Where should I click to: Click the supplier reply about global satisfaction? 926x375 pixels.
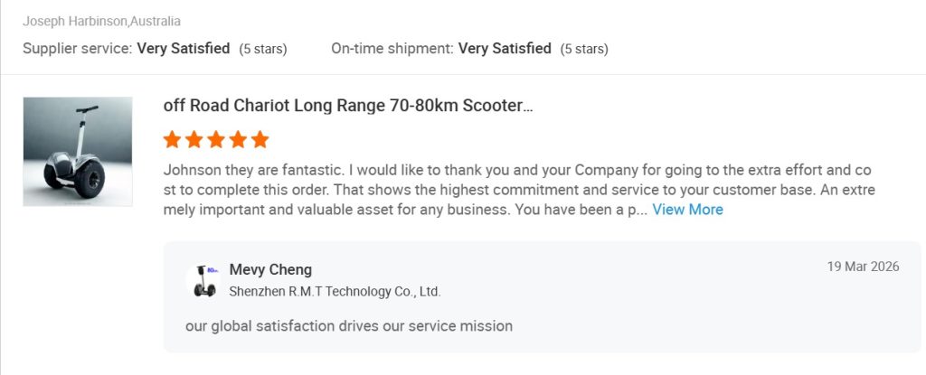click(x=349, y=325)
